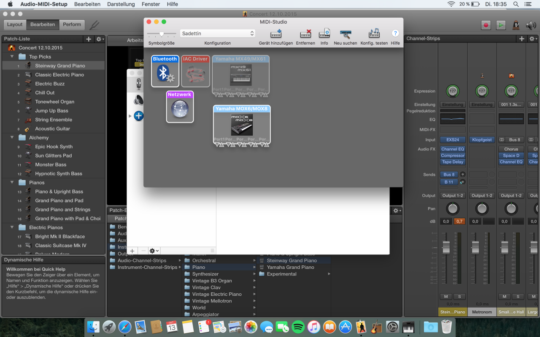Click the Compressor audio effect slot
Screen dimensions: 540x337
tap(453, 155)
